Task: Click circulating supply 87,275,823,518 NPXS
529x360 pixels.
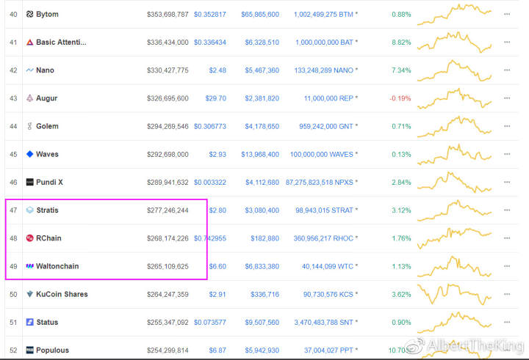Action: click(320, 182)
